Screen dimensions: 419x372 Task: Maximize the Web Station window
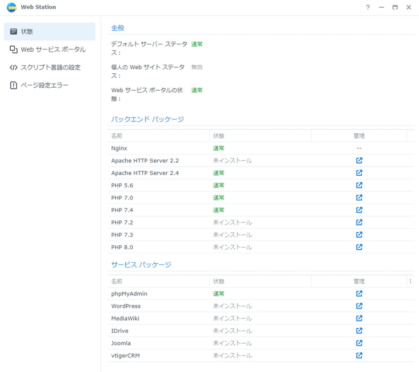click(395, 7)
